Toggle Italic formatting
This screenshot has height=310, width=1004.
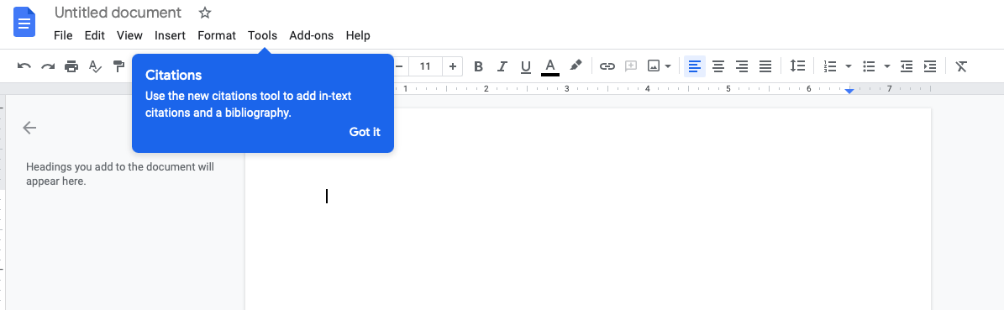(x=502, y=66)
